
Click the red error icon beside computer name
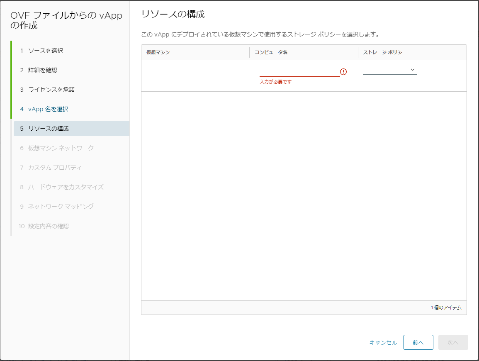click(343, 72)
